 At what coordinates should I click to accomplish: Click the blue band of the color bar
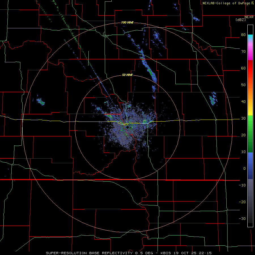pyautogui.click(x=250, y=166)
